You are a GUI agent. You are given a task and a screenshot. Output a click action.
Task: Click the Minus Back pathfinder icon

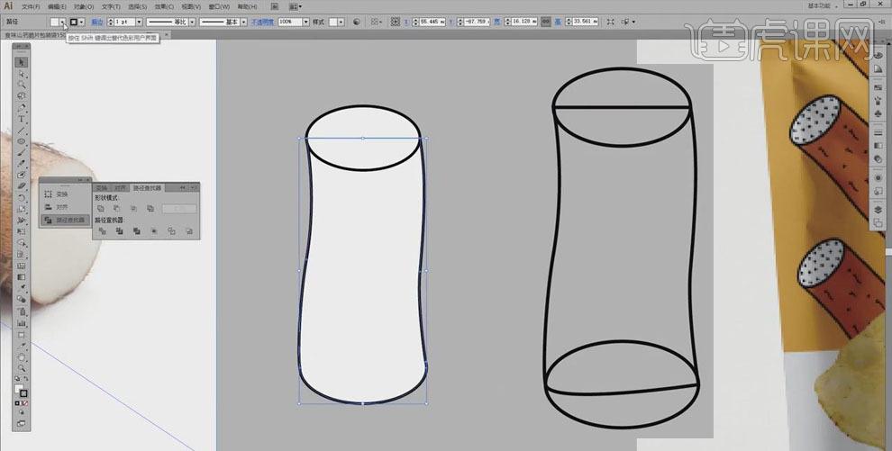click(189, 231)
